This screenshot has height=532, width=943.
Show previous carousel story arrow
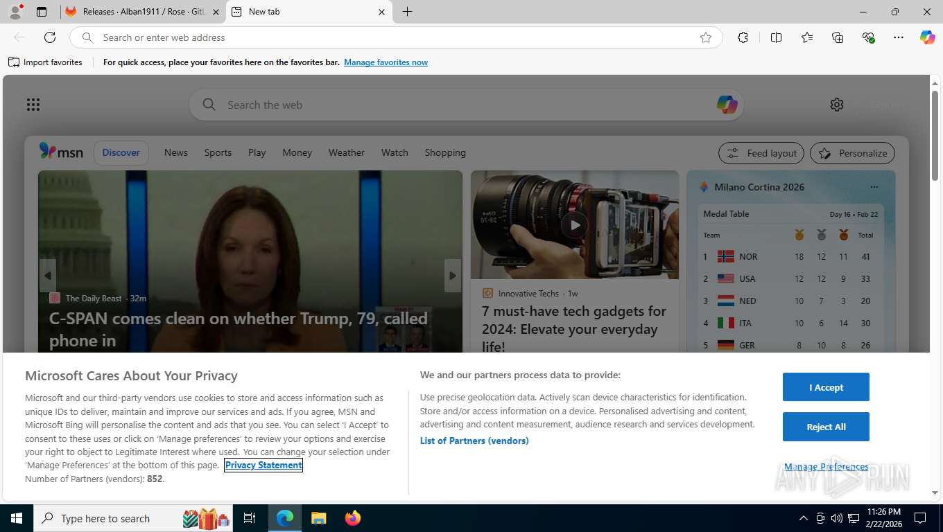point(47,276)
